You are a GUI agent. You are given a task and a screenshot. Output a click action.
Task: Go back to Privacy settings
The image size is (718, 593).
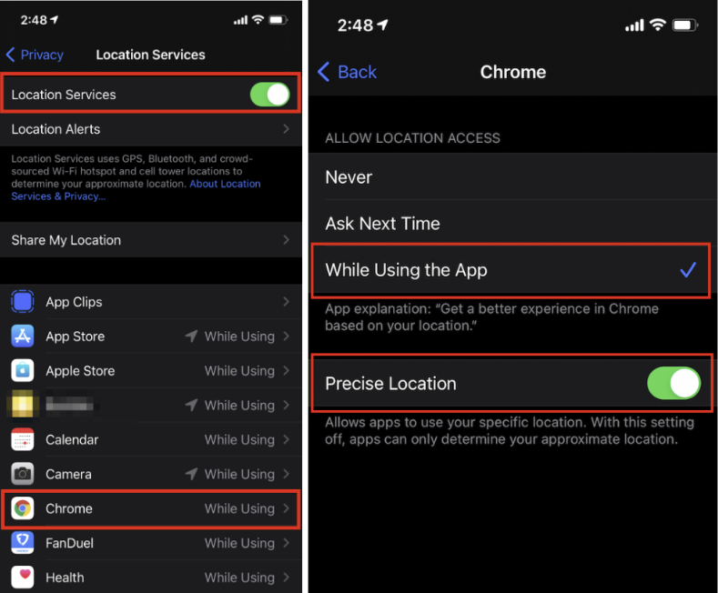(x=35, y=55)
